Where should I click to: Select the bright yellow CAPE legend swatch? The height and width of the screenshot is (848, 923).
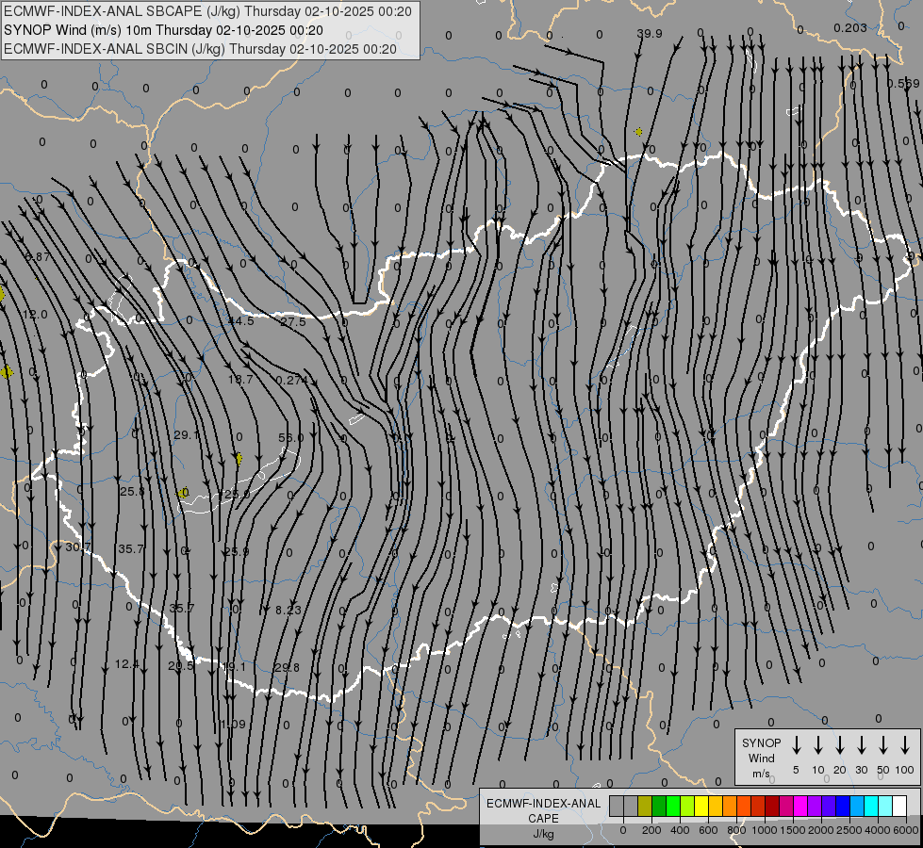tap(701, 806)
